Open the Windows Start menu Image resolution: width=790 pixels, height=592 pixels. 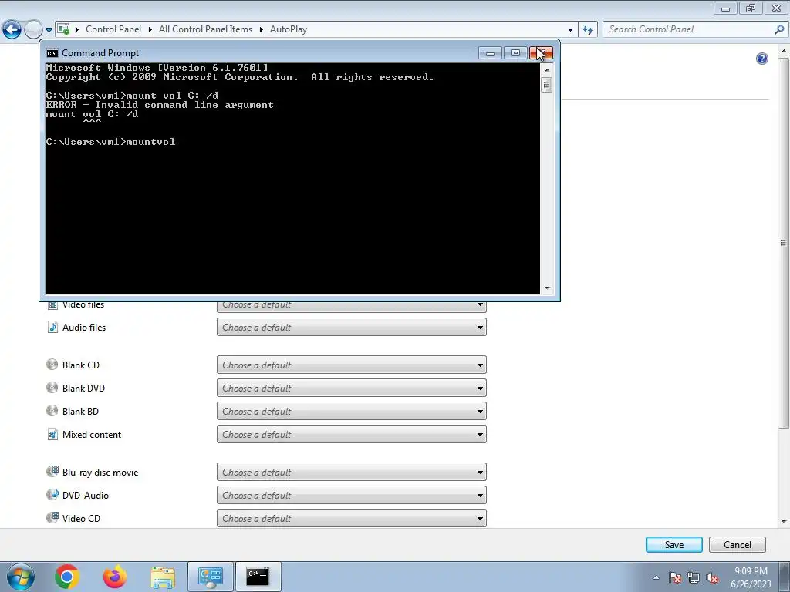pos(21,577)
